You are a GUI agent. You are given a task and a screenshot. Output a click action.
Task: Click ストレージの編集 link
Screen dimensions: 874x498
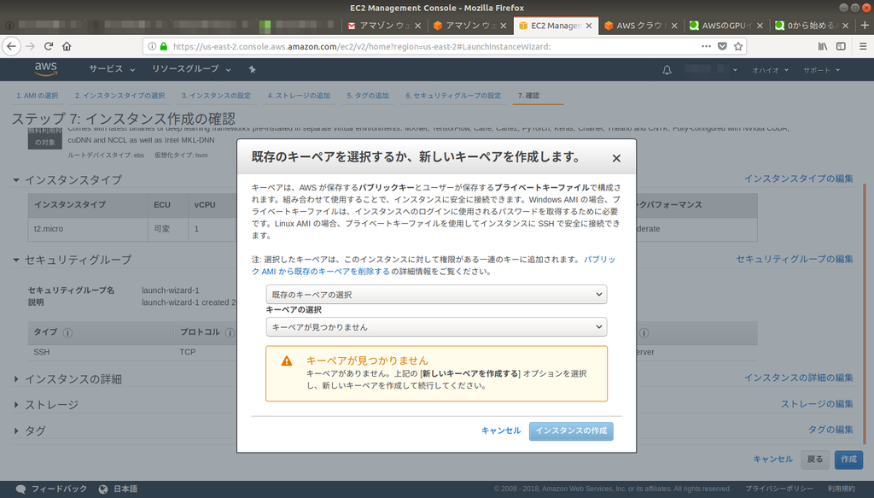(817, 404)
